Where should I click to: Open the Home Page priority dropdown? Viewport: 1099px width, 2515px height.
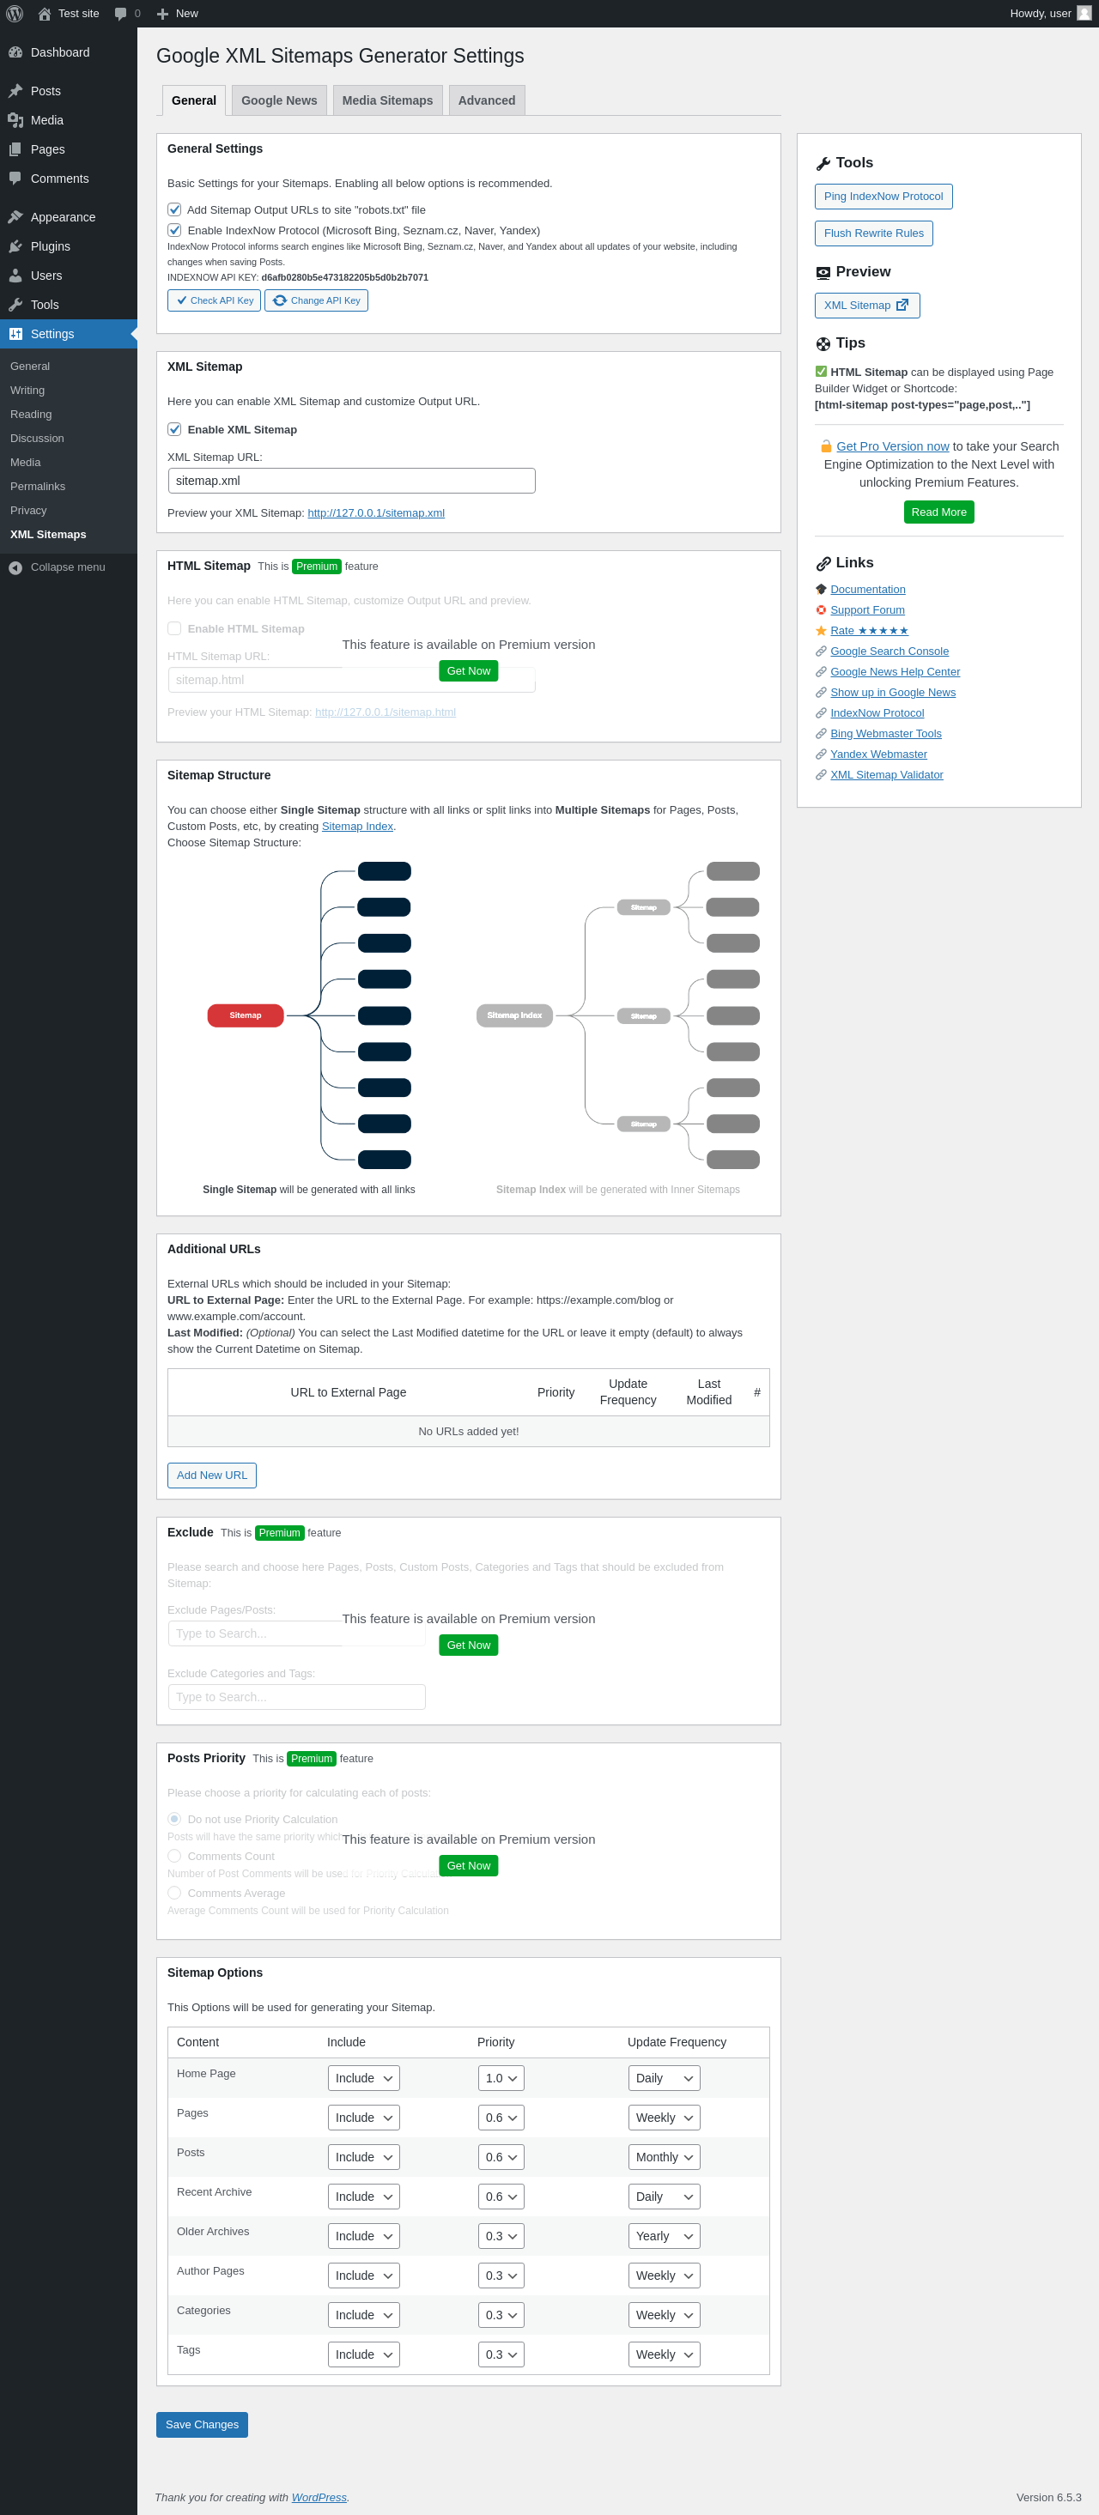pos(501,2079)
